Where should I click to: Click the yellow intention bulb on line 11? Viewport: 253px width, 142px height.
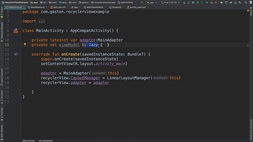click(25, 44)
